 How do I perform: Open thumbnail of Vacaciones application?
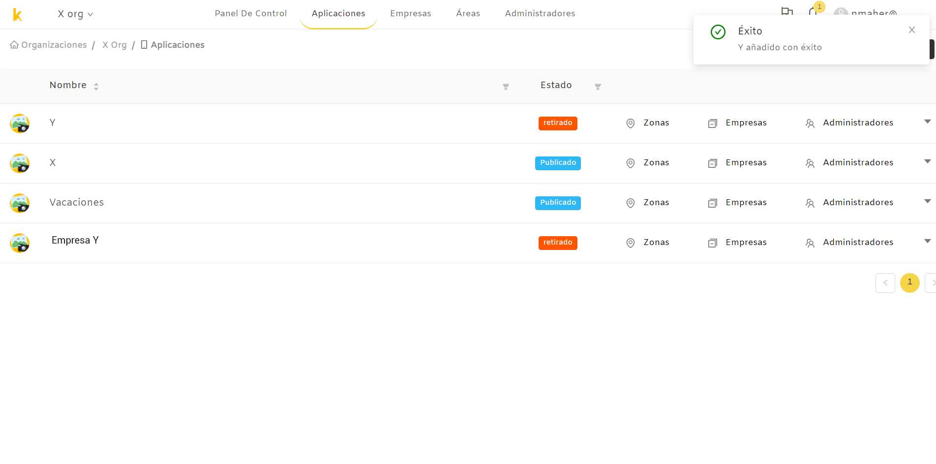pyautogui.click(x=20, y=203)
